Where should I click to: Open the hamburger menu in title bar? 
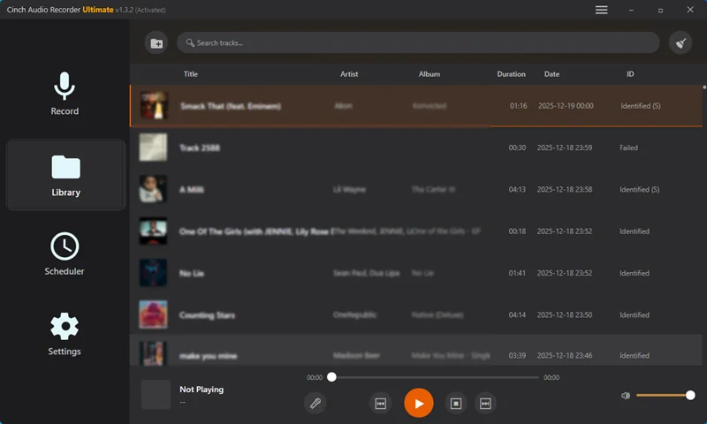pos(601,10)
